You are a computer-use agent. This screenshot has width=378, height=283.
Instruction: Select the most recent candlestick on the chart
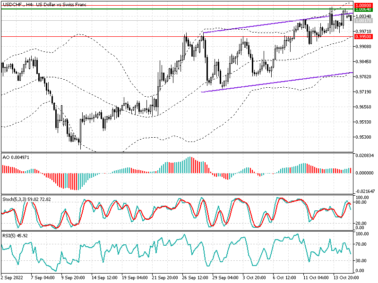(350, 17)
